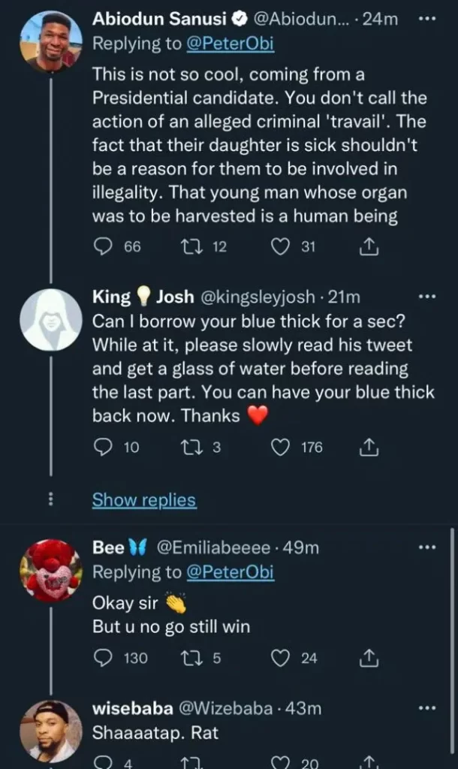
Task: Open more options on wisebaba's tweet
Action: pos(426,708)
